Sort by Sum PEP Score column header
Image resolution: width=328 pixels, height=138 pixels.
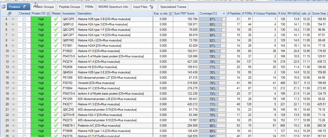point(186,14)
